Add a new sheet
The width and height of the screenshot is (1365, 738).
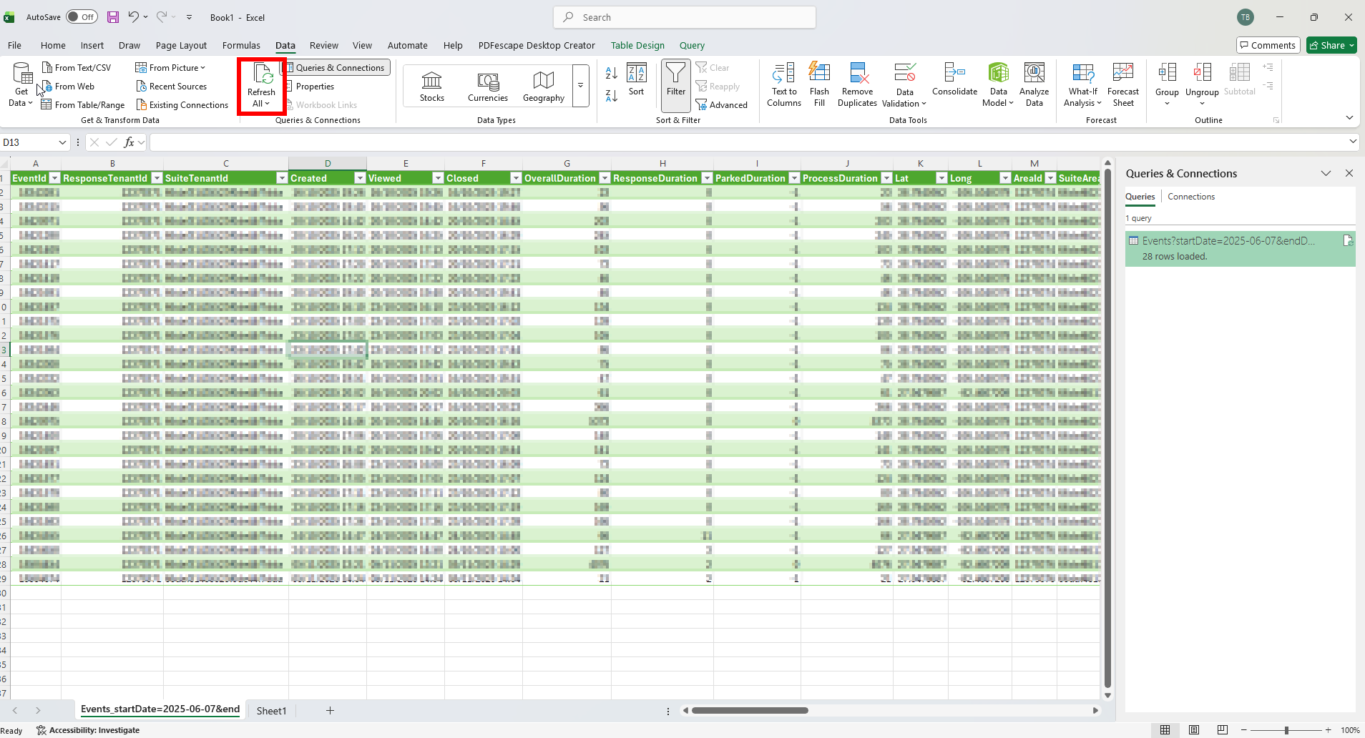[330, 710]
